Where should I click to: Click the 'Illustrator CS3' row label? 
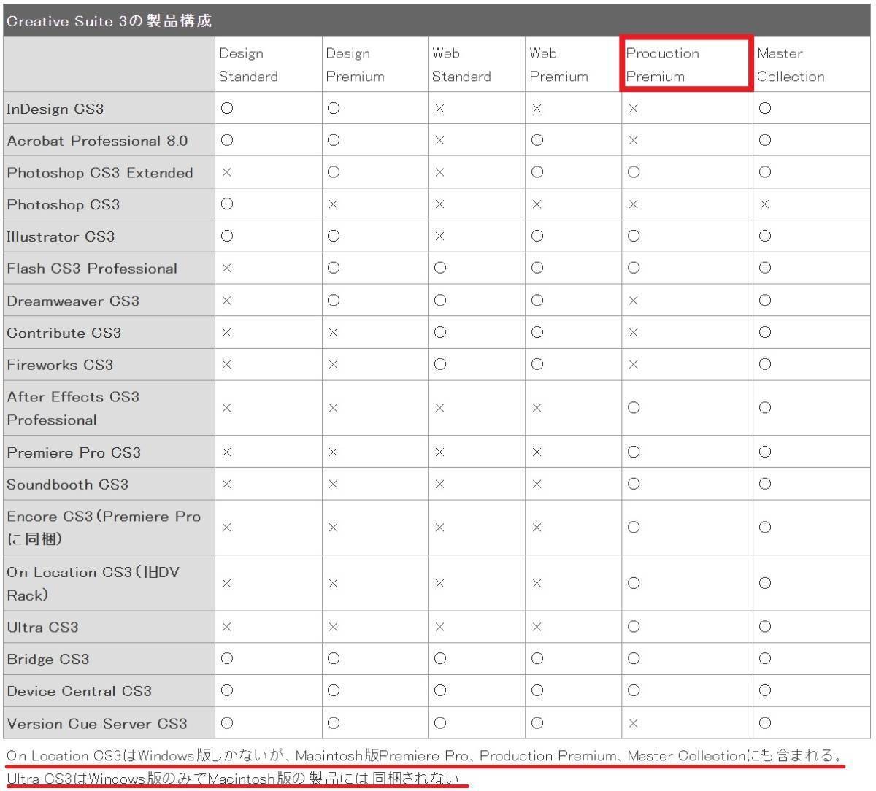pyautogui.click(x=61, y=237)
